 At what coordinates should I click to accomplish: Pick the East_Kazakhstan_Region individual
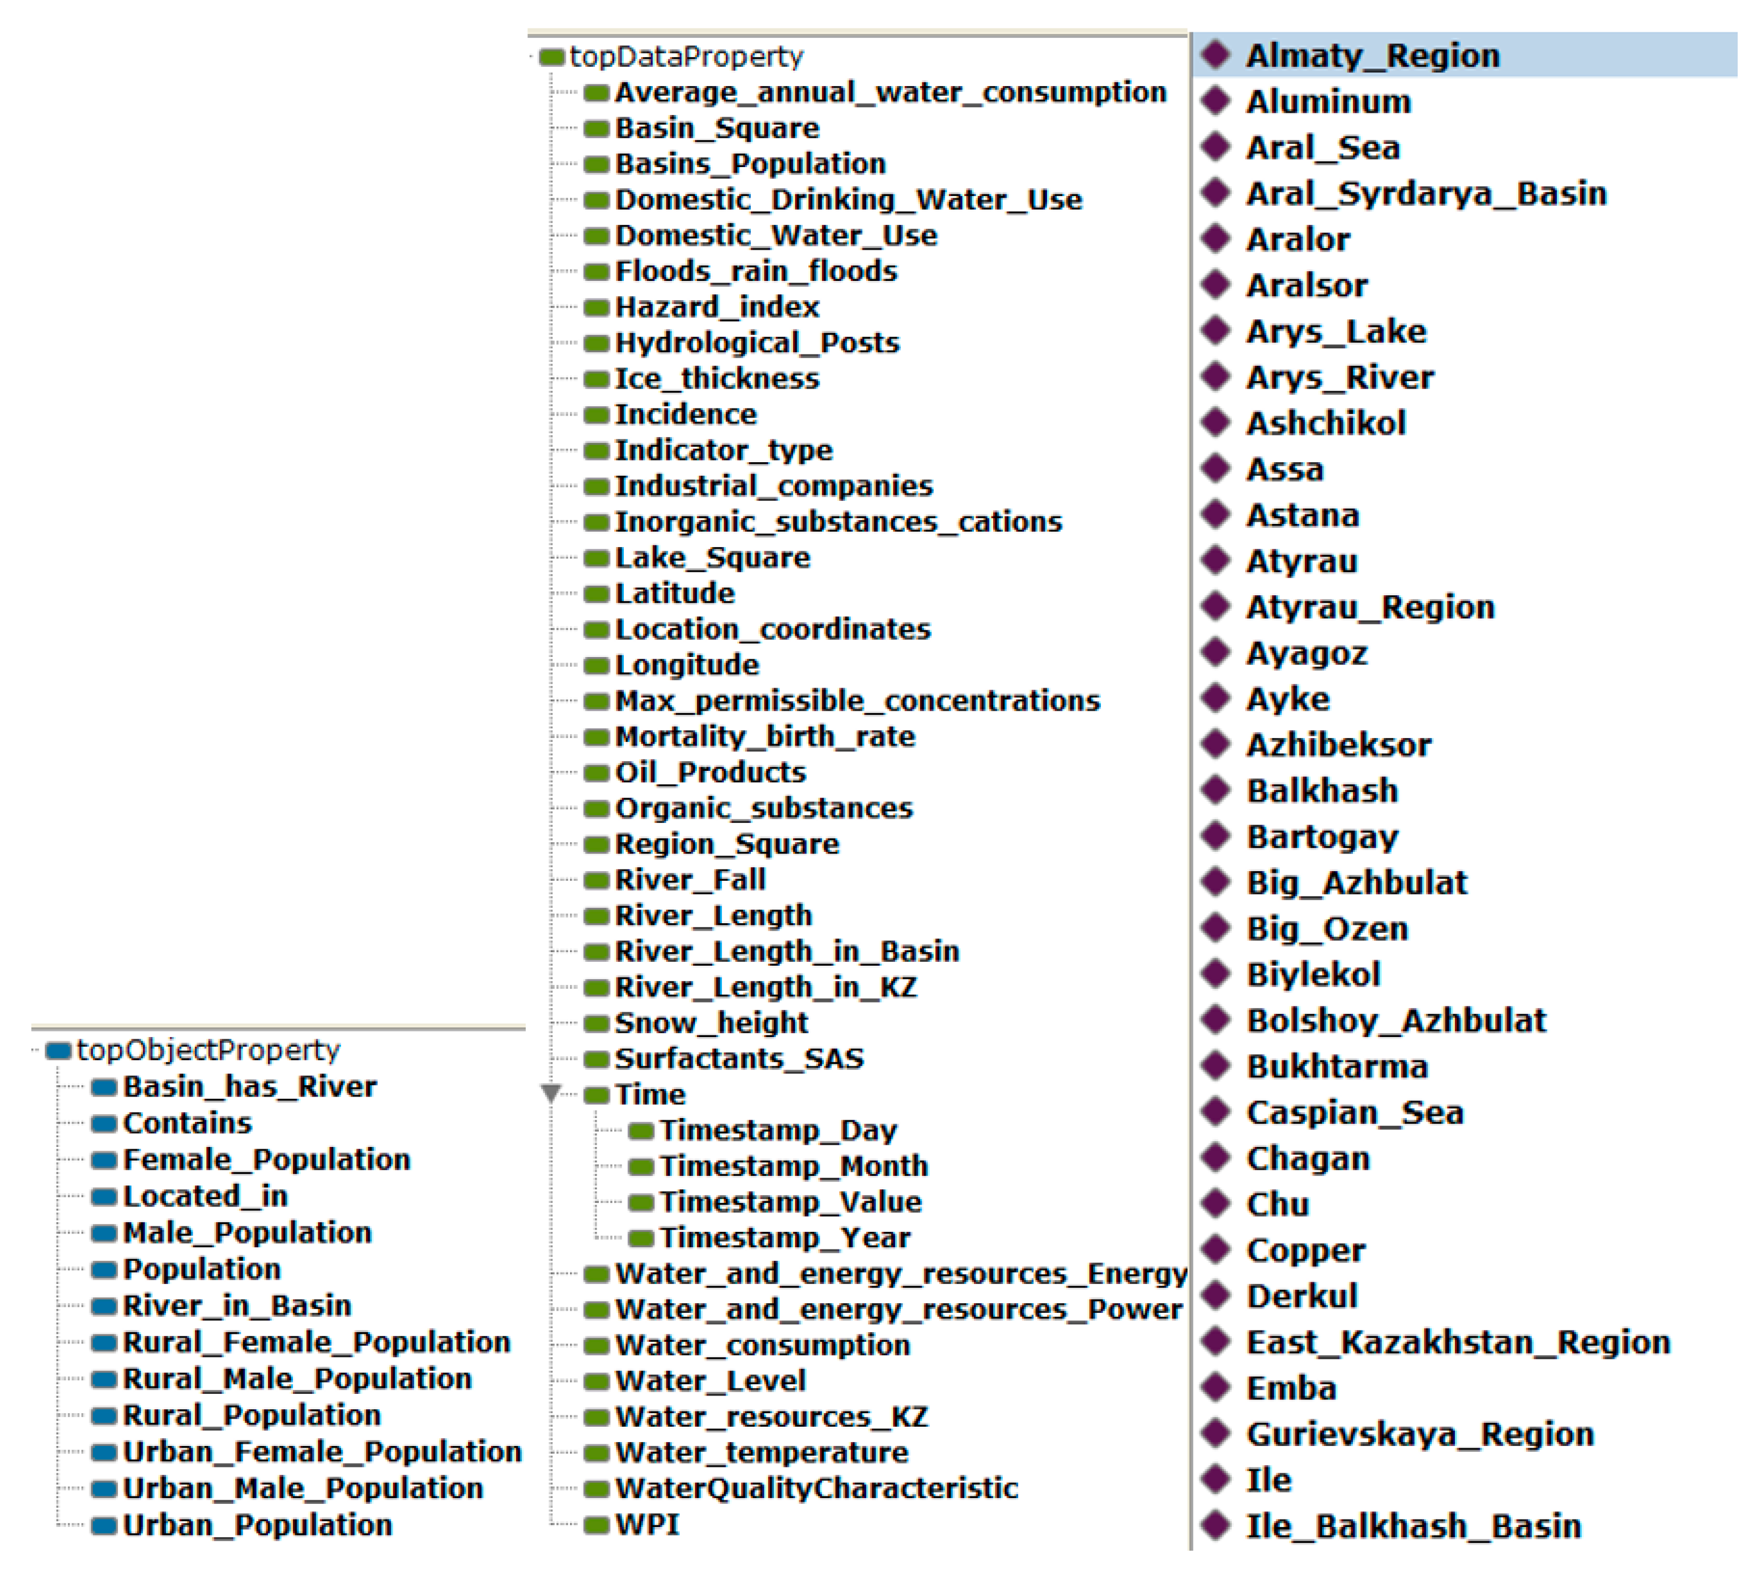pyautogui.click(x=1458, y=1341)
